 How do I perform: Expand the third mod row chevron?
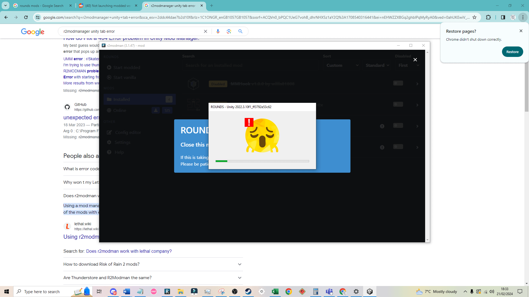point(417,126)
